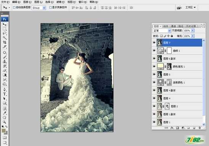The height and width of the screenshot is (146, 209).
Task: Switch to the 通道 channels tab
Action: [x=173, y=26]
